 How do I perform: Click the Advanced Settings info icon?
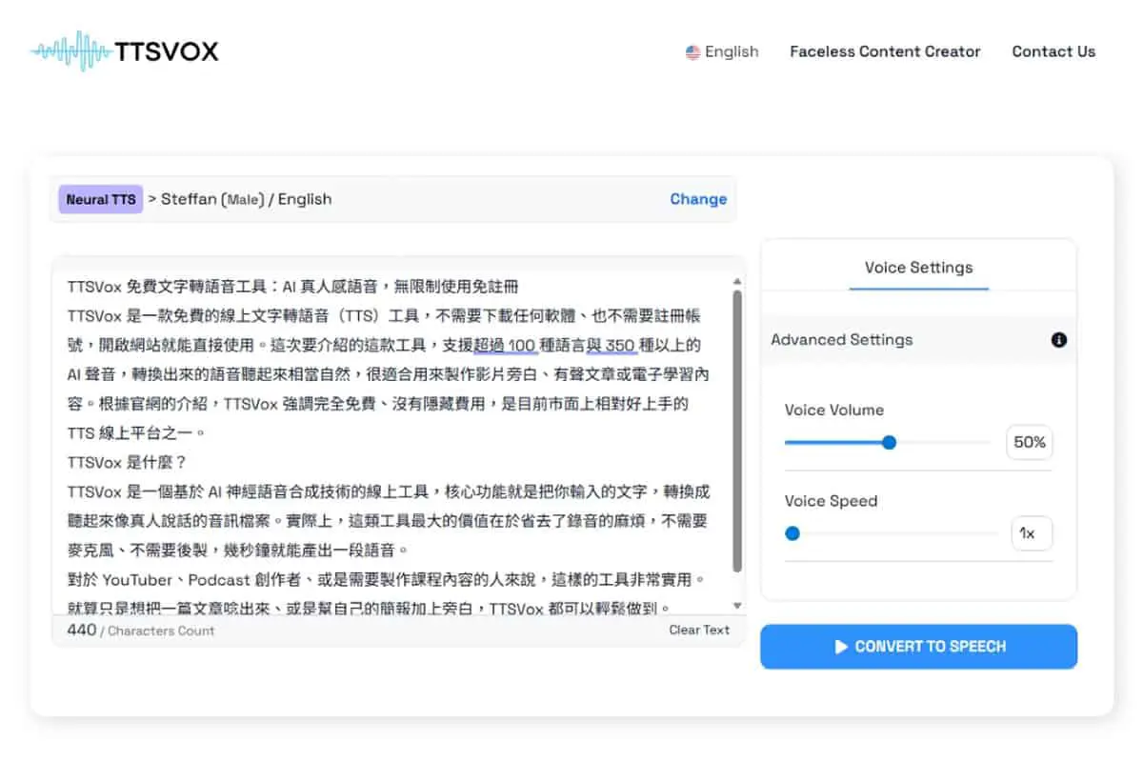(1058, 340)
